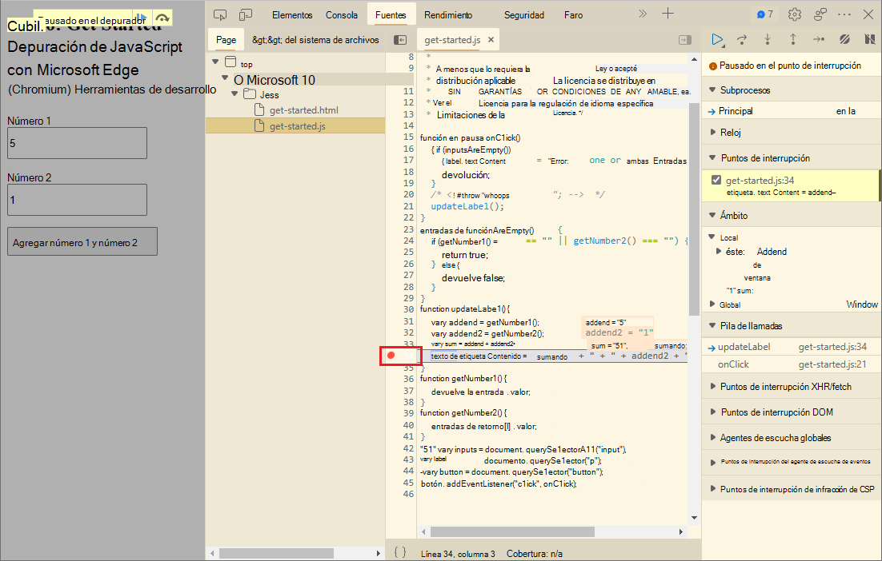The image size is (882, 561).
Task: Open the sistema de archivos tab
Action: pyautogui.click(x=315, y=40)
